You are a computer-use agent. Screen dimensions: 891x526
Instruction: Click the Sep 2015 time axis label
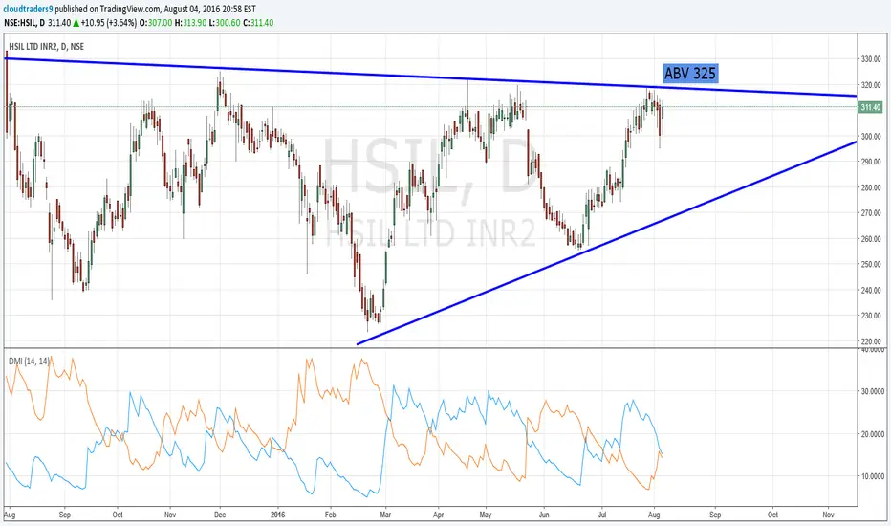(64, 515)
